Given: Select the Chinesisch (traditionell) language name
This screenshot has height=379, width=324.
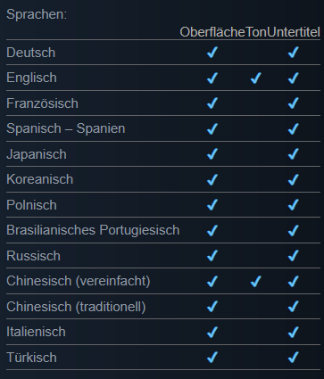Looking at the screenshot, I should 76,307.
